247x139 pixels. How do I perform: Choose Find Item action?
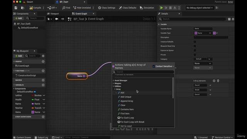click(125, 114)
